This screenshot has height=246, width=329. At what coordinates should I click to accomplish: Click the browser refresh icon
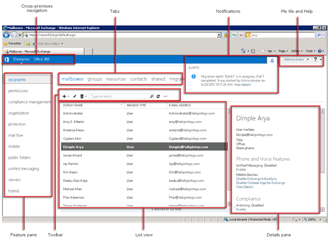tap(234, 35)
